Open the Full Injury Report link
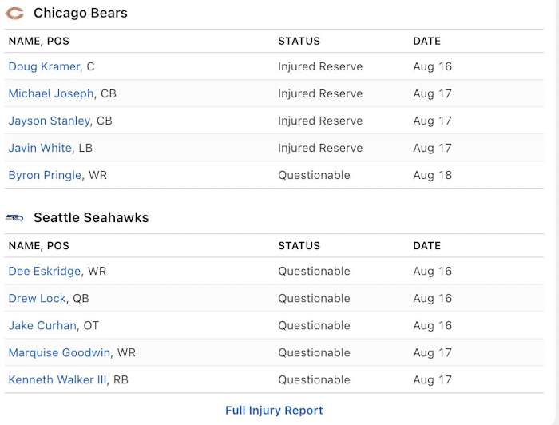The width and height of the screenshot is (559, 425). pyautogui.click(x=274, y=410)
